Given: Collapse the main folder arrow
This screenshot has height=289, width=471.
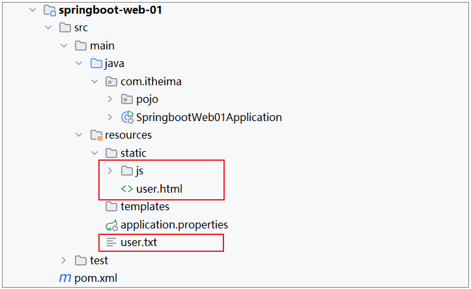Looking at the screenshot, I should (63, 46).
